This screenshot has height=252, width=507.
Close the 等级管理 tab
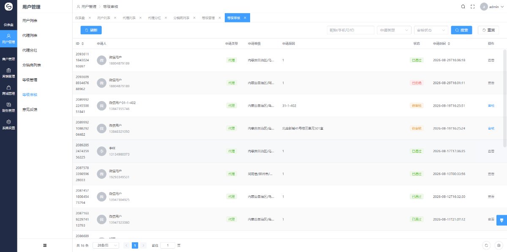(220, 18)
